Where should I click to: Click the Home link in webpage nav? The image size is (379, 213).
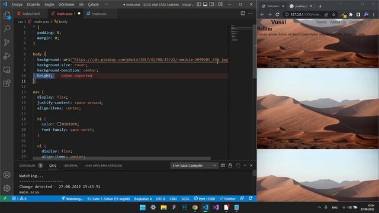[x=321, y=22]
